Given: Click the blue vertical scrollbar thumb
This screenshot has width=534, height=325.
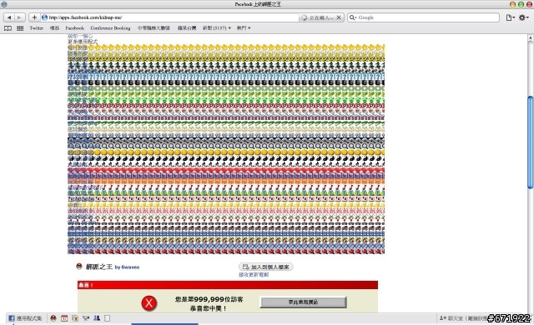Looking at the screenshot, I should click(531, 142).
